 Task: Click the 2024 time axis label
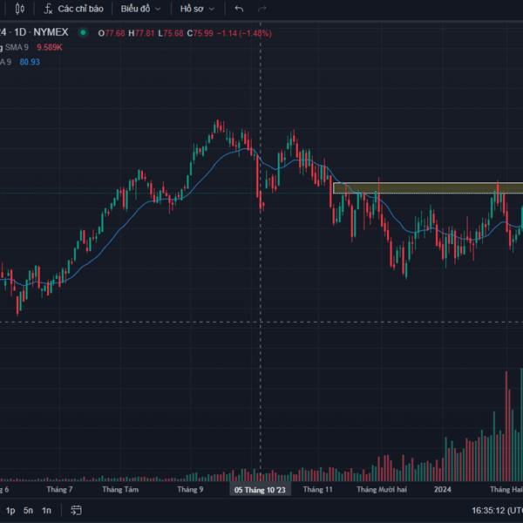443,490
